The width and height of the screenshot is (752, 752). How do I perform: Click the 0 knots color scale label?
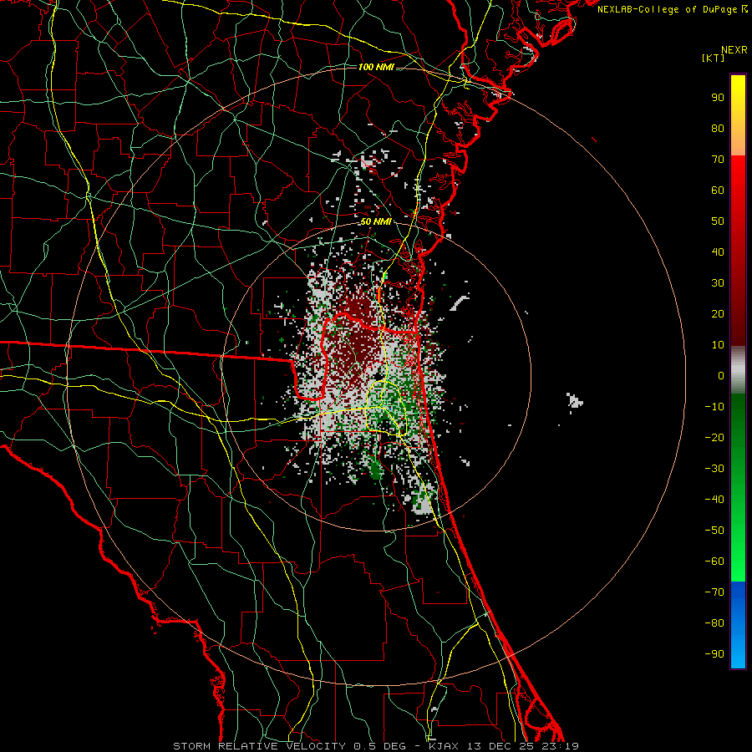(x=721, y=375)
